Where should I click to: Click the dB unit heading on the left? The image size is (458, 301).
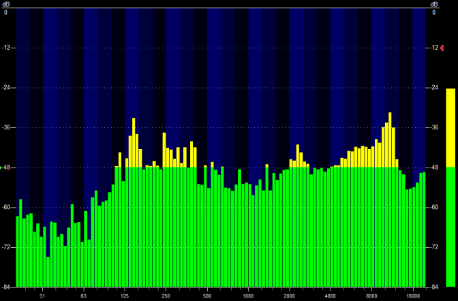click(x=6, y=4)
